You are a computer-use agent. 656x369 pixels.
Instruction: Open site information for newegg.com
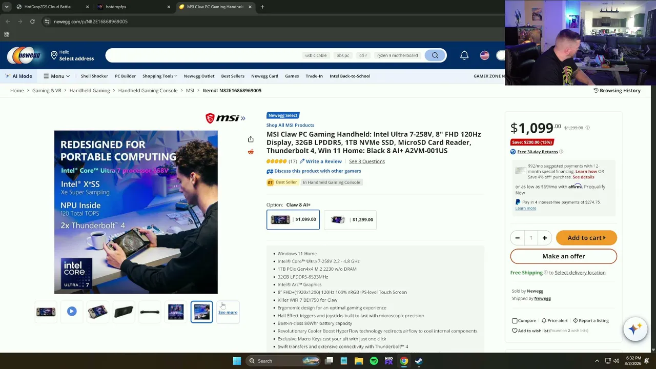tap(47, 22)
